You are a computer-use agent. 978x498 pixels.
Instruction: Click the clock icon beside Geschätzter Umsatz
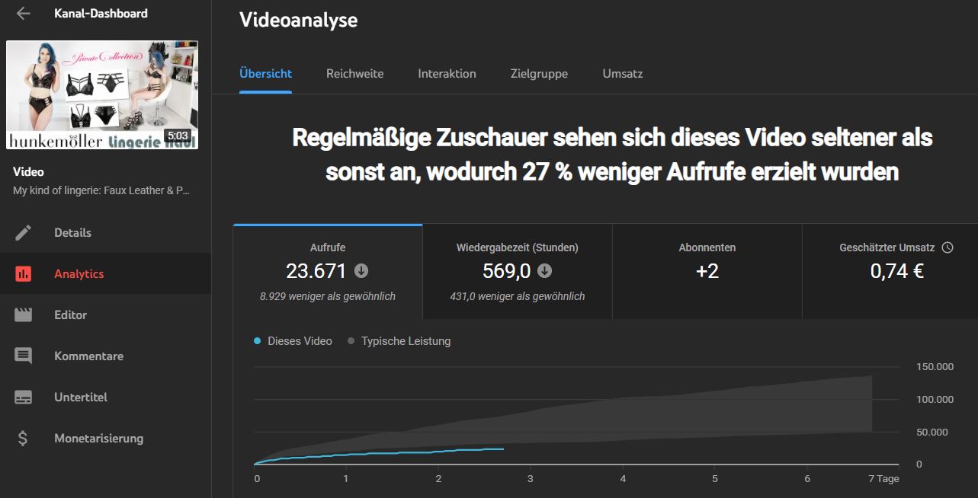(x=948, y=247)
